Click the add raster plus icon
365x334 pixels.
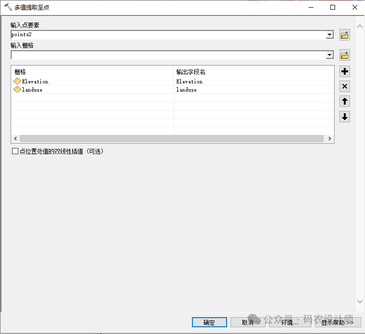[x=344, y=72]
